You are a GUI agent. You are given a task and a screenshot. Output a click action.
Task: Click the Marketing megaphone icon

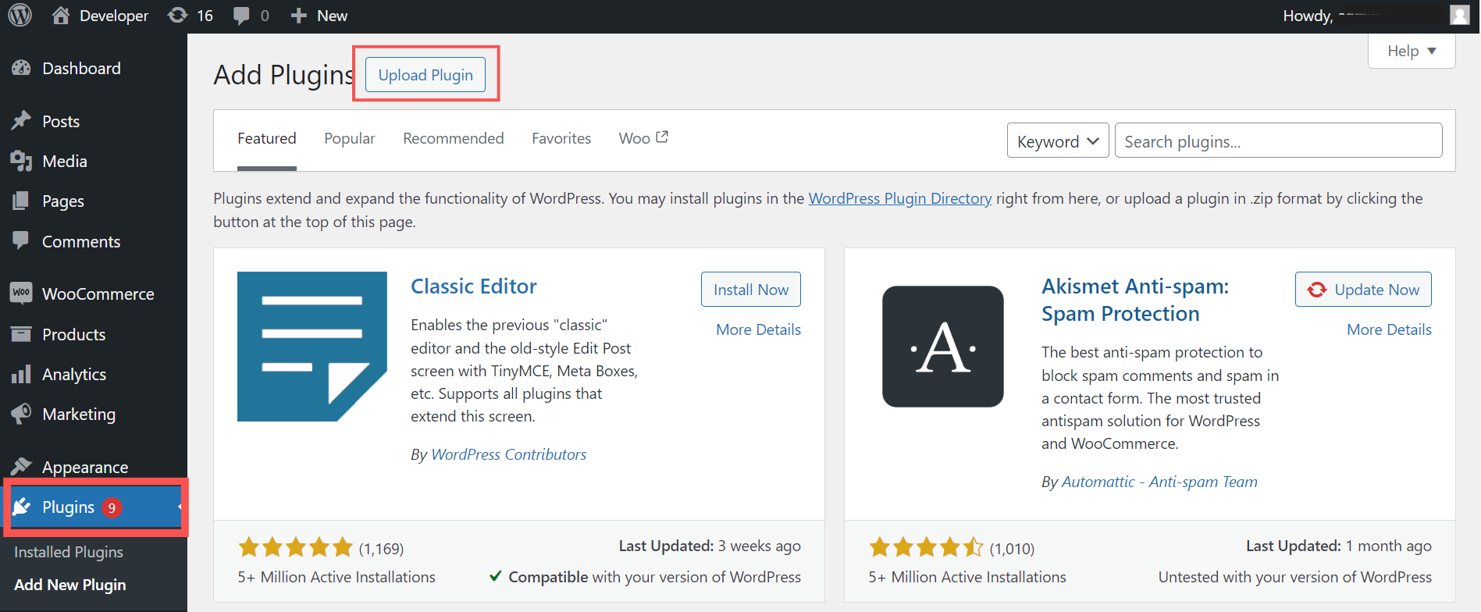(x=21, y=414)
